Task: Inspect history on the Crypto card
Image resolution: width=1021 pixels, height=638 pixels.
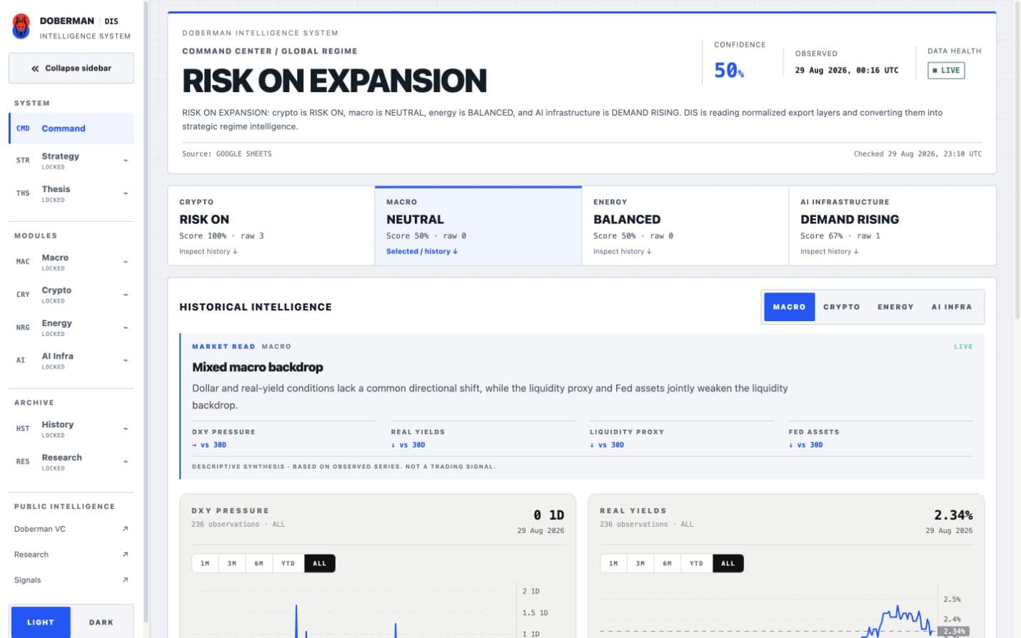Action: [208, 251]
